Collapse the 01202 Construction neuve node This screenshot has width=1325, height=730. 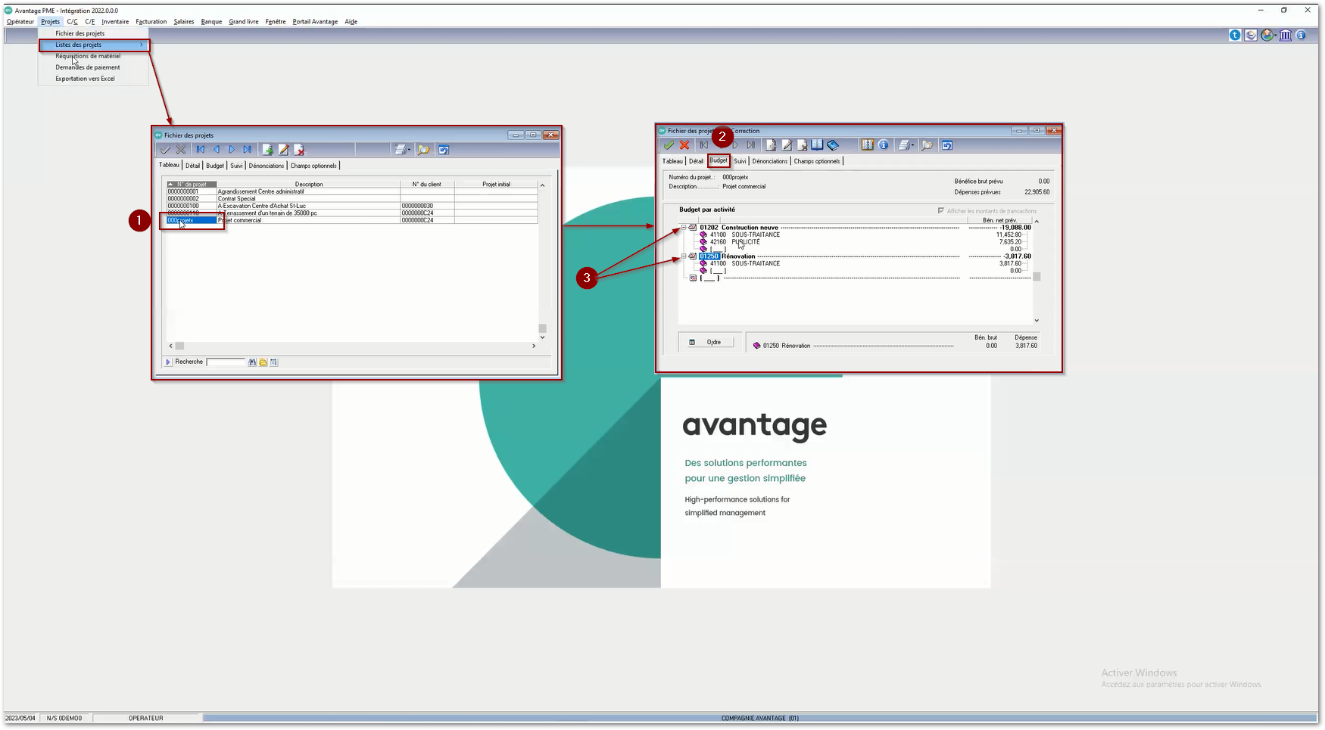tap(684, 228)
